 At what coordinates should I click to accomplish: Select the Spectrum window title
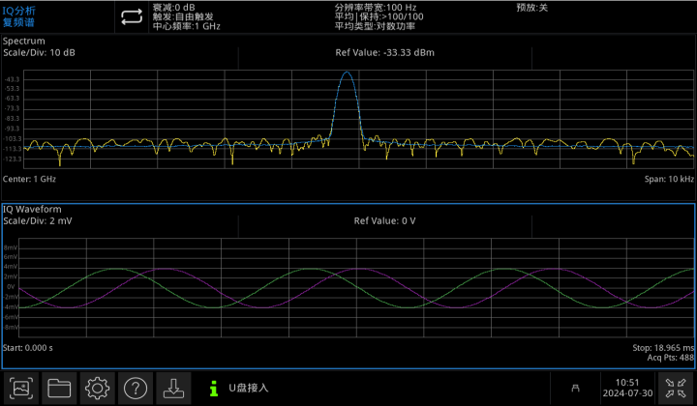[25, 42]
